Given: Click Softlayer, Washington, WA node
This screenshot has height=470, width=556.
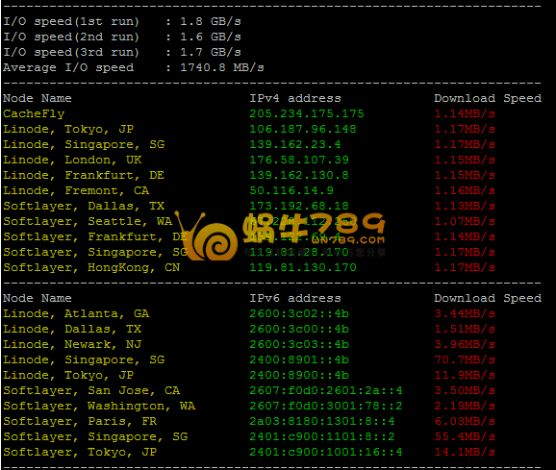Looking at the screenshot, I should (99, 406).
